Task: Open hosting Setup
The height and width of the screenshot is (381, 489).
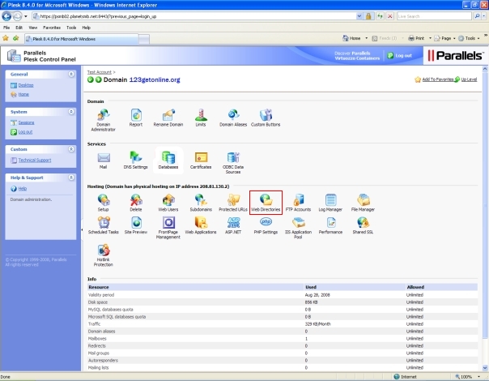Action: 104,203
